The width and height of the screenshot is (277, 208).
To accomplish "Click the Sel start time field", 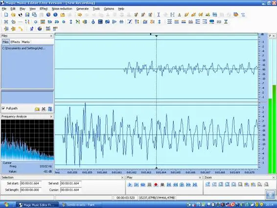I will (x=31, y=184).
